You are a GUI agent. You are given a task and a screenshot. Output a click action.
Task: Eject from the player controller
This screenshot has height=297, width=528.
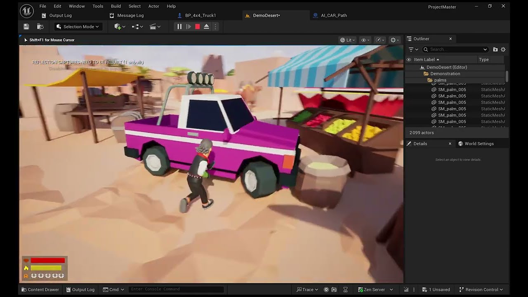[207, 27]
